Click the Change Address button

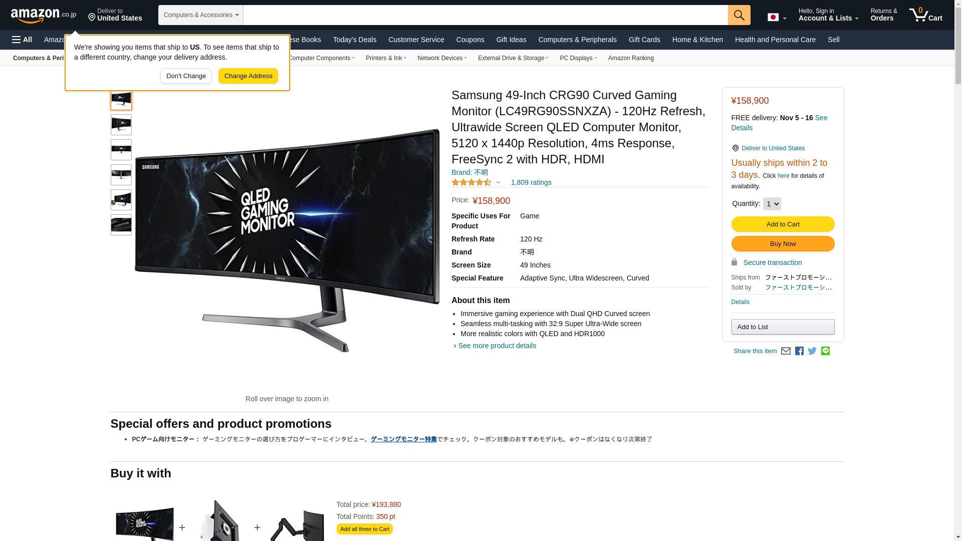(248, 76)
